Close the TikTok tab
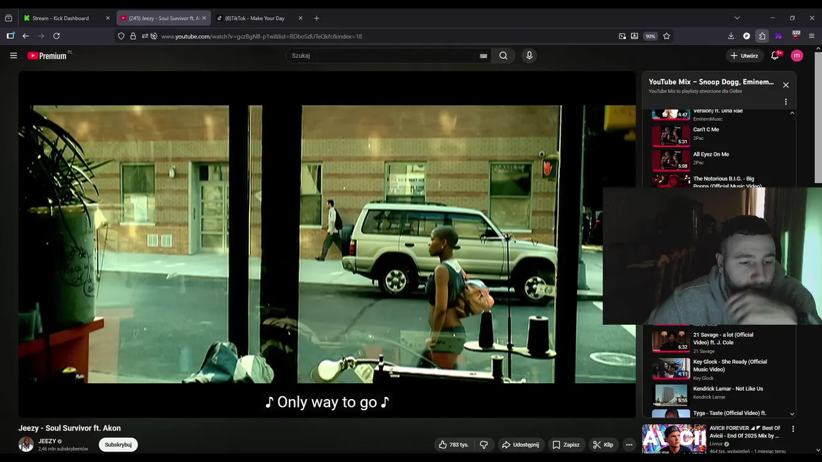This screenshot has width=822, height=462. (300, 18)
